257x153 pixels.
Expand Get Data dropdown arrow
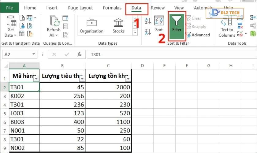click(x=15, y=35)
